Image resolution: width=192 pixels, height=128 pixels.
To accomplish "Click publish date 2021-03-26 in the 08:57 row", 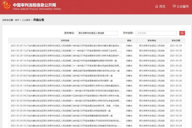I will click(176, 76).
